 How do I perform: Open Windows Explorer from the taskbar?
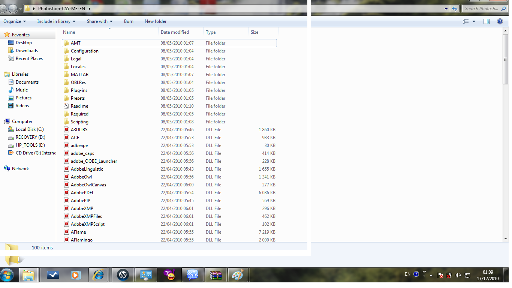coord(28,276)
